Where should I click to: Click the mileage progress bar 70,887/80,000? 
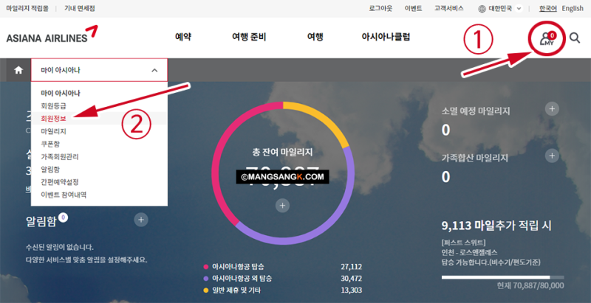pos(503,277)
